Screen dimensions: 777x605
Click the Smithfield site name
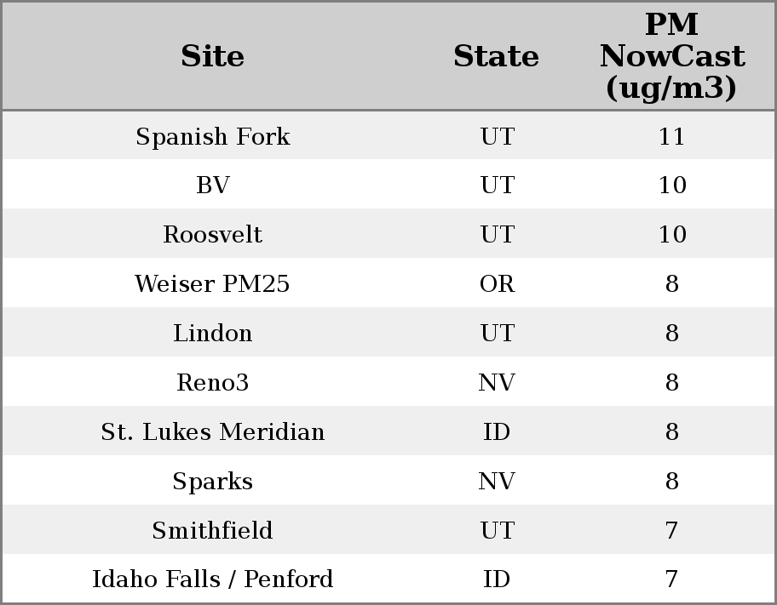tap(212, 531)
